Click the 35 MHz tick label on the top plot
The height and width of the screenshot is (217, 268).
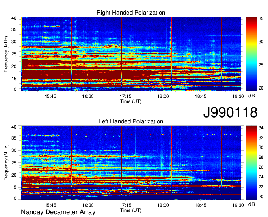[x=14, y=29]
